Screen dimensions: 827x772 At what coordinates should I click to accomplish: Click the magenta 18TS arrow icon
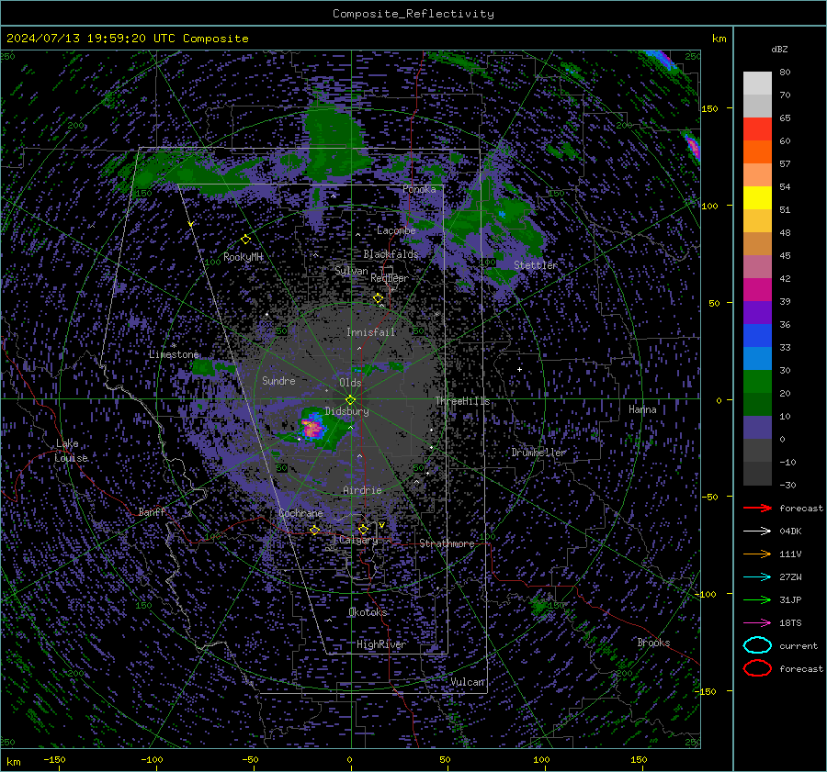click(757, 623)
